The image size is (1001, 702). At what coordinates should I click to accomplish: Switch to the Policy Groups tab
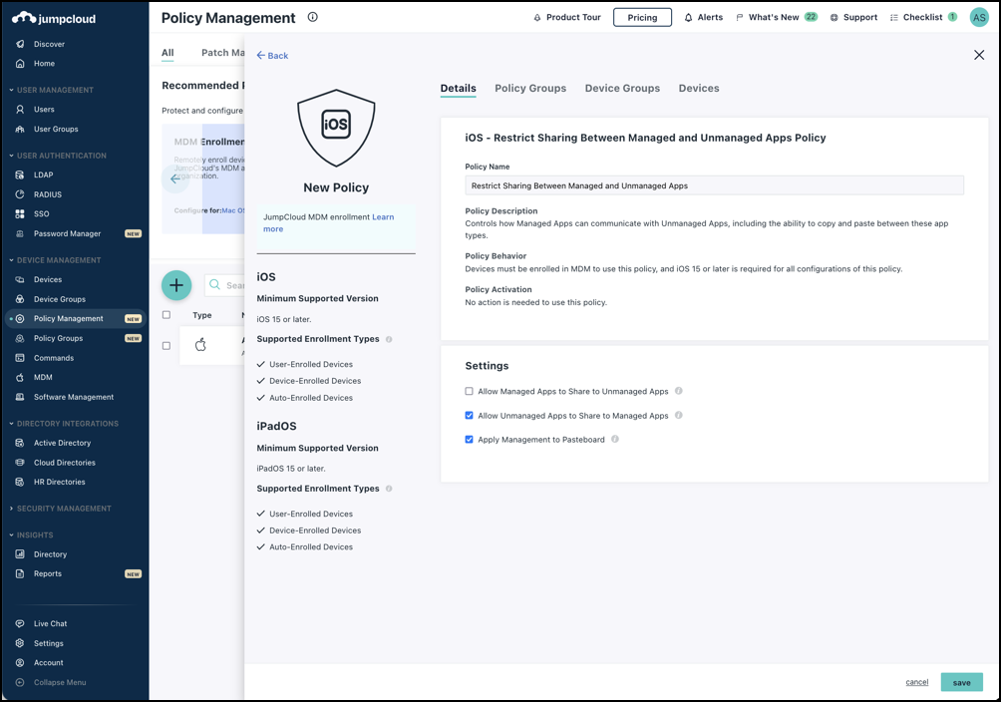[530, 89]
